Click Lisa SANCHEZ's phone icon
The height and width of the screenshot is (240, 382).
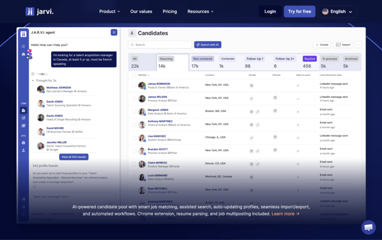click(x=275, y=137)
